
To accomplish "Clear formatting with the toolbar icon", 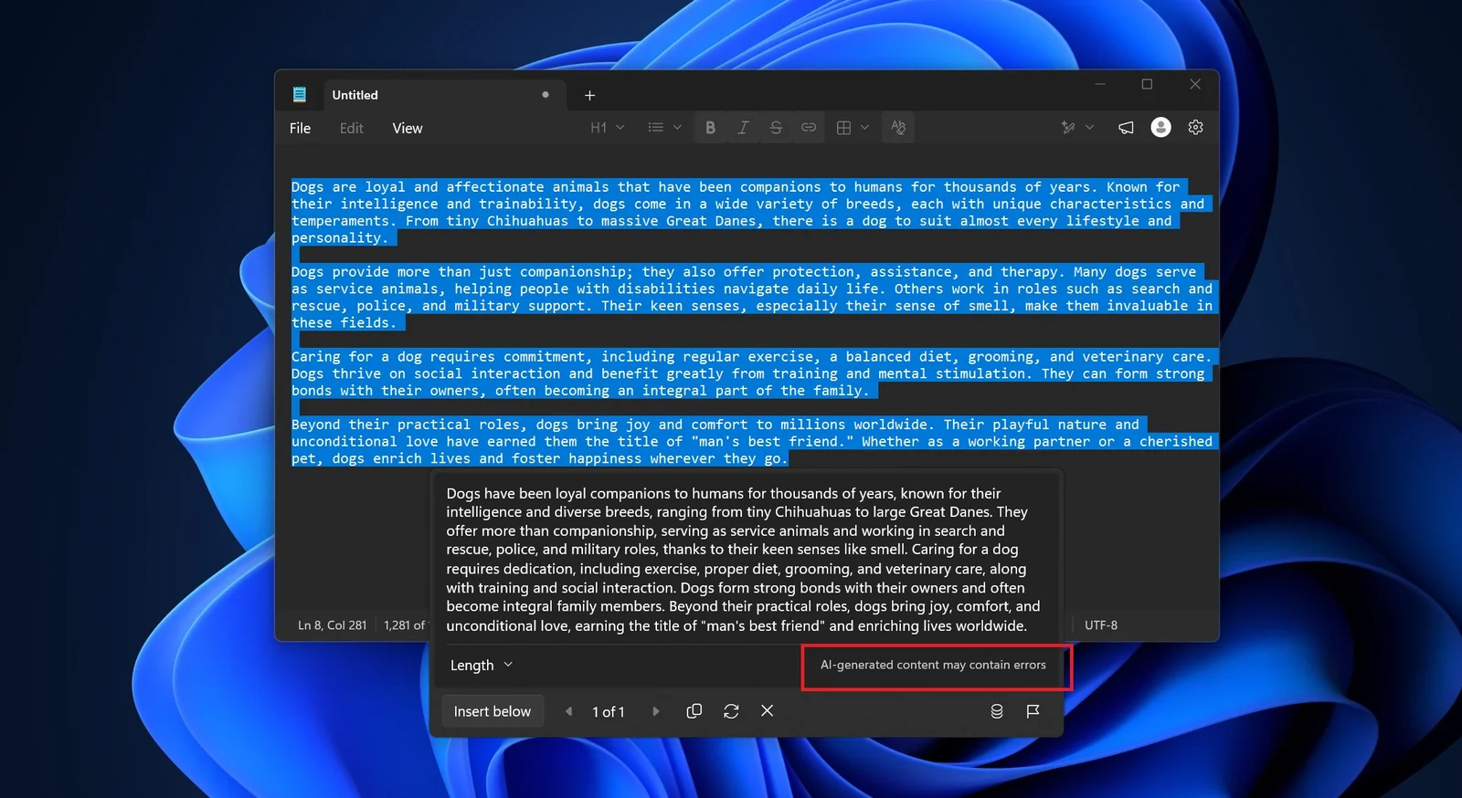I will 898,128.
